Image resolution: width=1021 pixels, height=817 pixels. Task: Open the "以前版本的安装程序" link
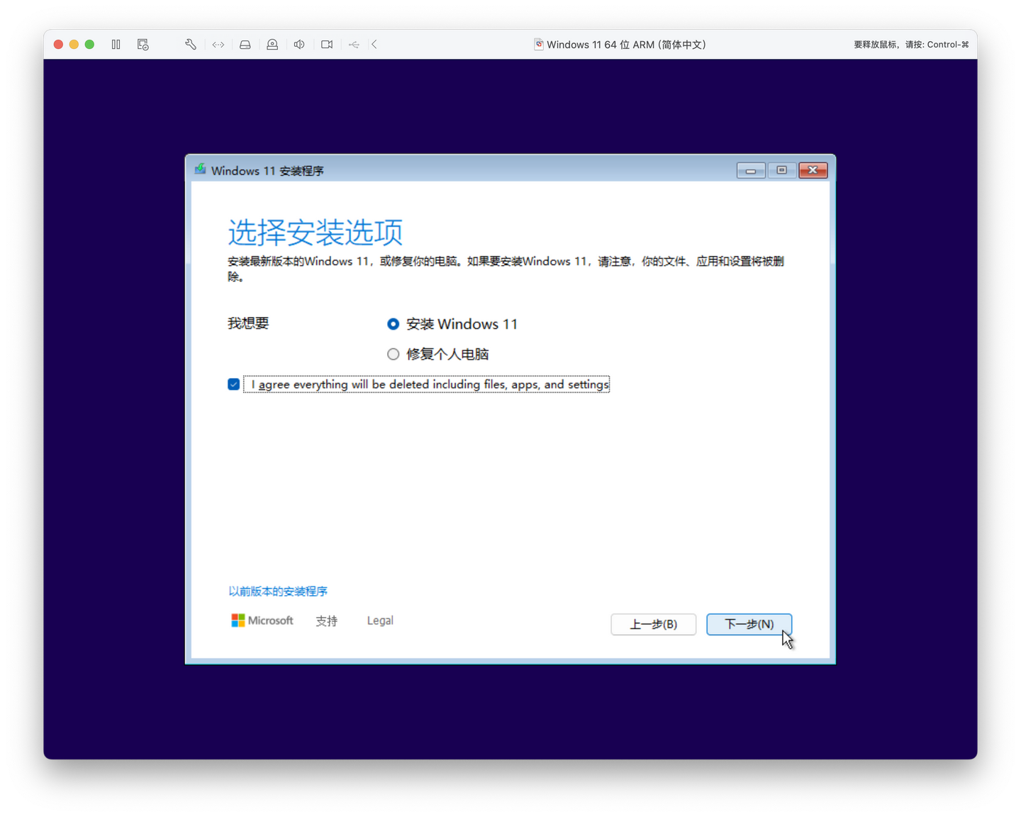(278, 591)
